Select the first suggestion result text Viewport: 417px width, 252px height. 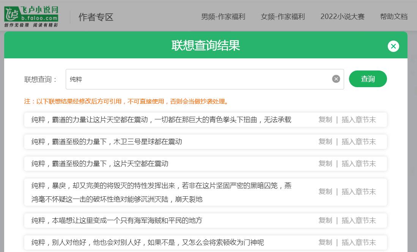(x=160, y=119)
